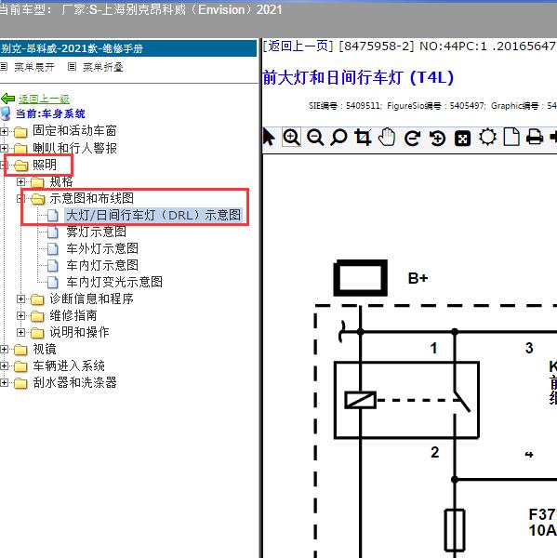Click the 前大灯和日间行车灯 (T4L) heading
Screen dimensions: 557x558
click(358, 77)
